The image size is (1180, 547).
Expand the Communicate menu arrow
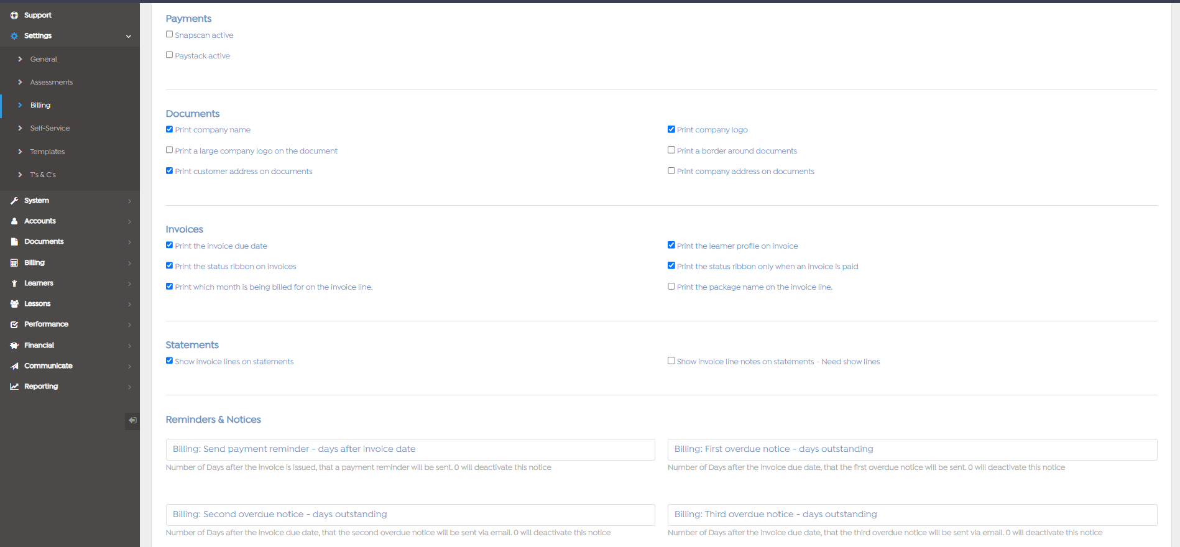point(129,366)
